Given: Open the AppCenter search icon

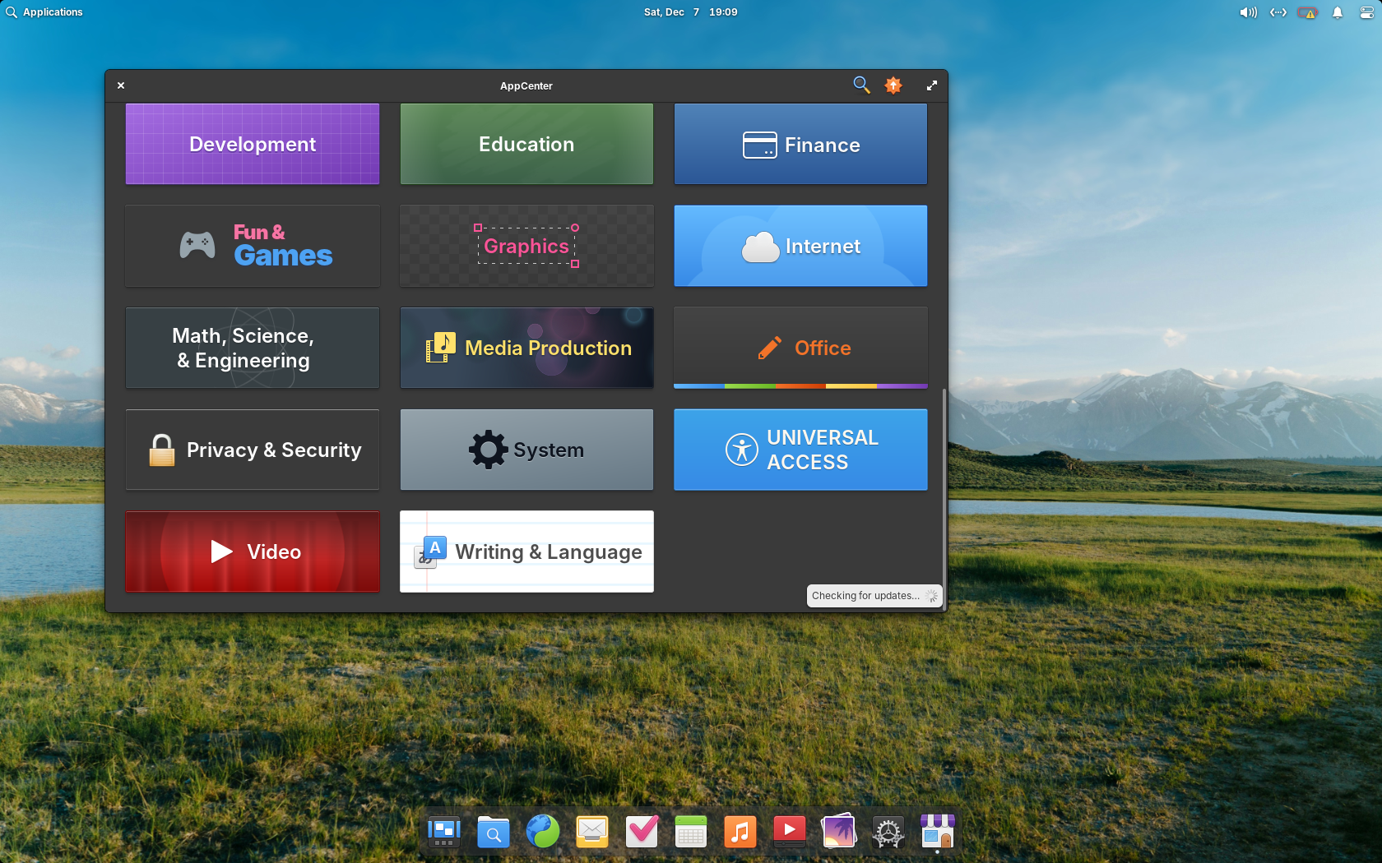Looking at the screenshot, I should 861,85.
